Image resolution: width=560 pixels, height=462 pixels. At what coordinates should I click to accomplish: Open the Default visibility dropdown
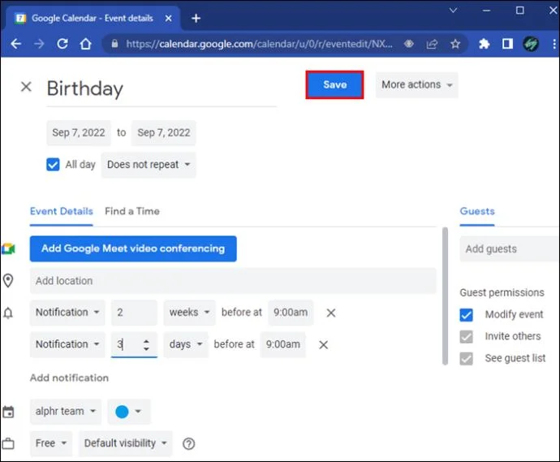[x=125, y=443]
